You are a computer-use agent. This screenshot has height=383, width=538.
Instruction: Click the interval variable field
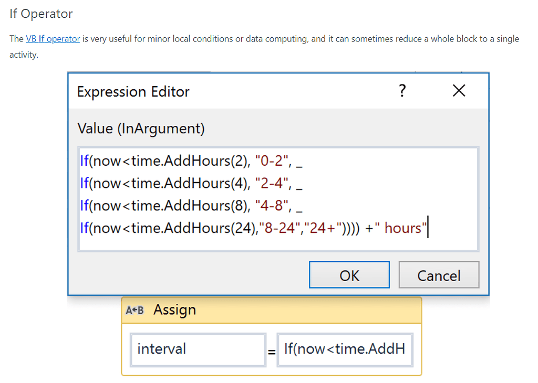click(198, 349)
